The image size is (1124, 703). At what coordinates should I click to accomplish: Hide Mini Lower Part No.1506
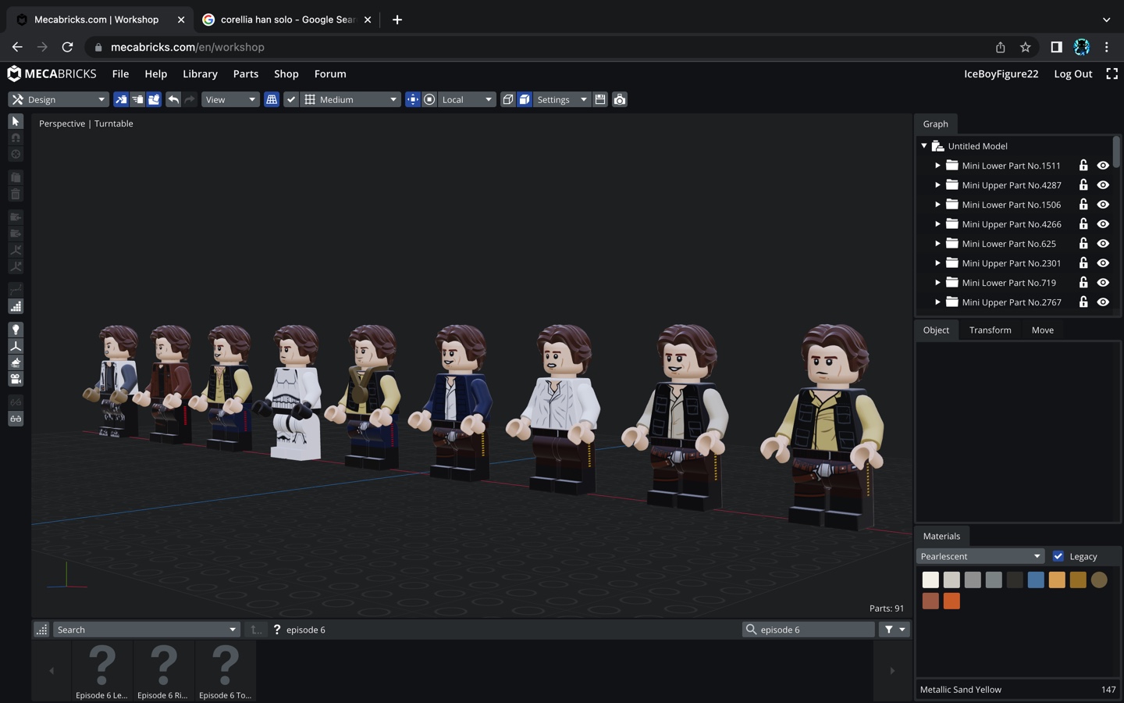(1103, 205)
